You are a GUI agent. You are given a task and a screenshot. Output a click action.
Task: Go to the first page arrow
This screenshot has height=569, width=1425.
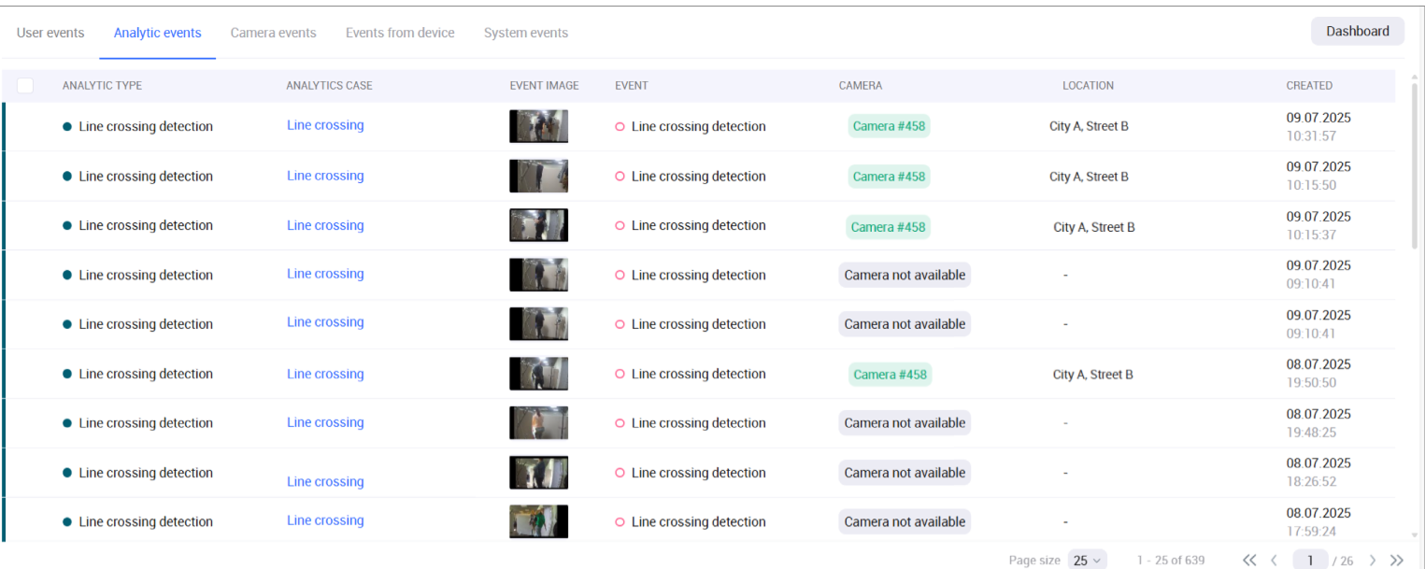tap(1249, 561)
